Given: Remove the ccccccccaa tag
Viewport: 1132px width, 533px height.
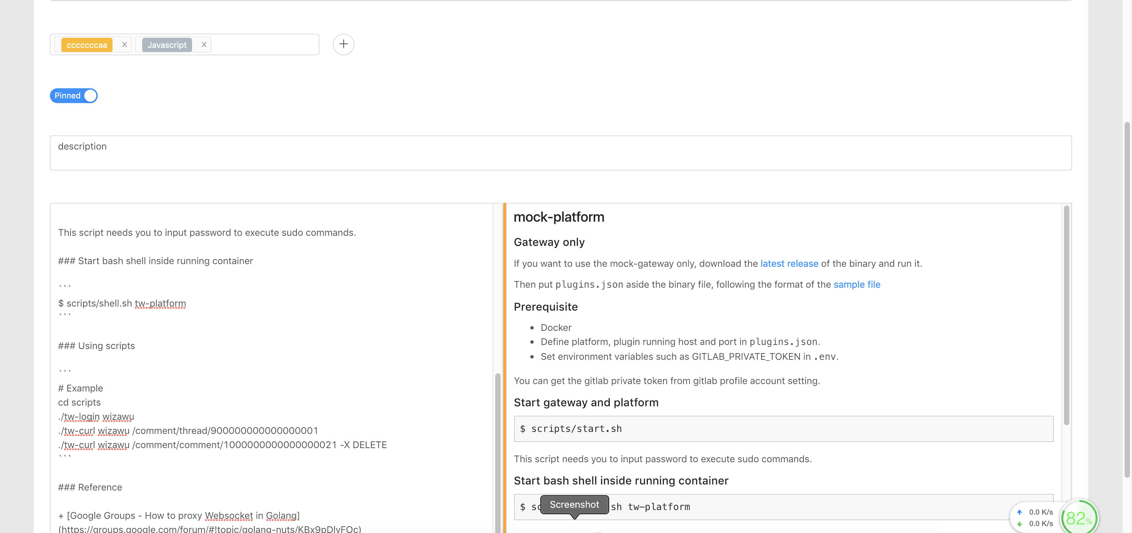Looking at the screenshot, I should pos(124,44).
